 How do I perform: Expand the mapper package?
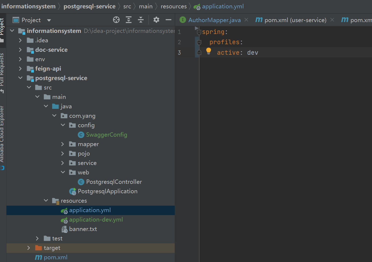63,144
